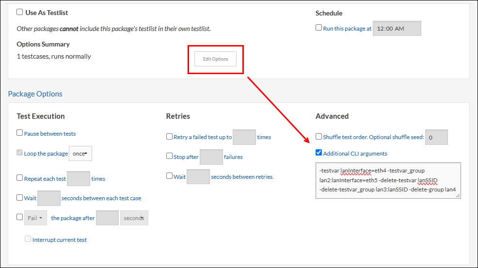Click the Options Summary heading
The height and width of the screenshot is (268, 478).
[43, 44]
